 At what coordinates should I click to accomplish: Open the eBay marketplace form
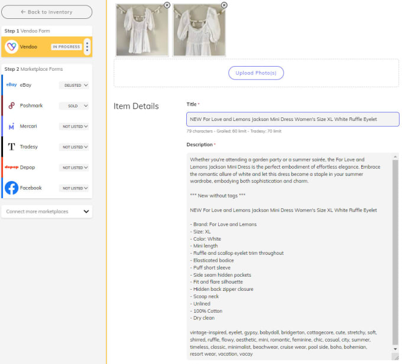click(47, 85)
